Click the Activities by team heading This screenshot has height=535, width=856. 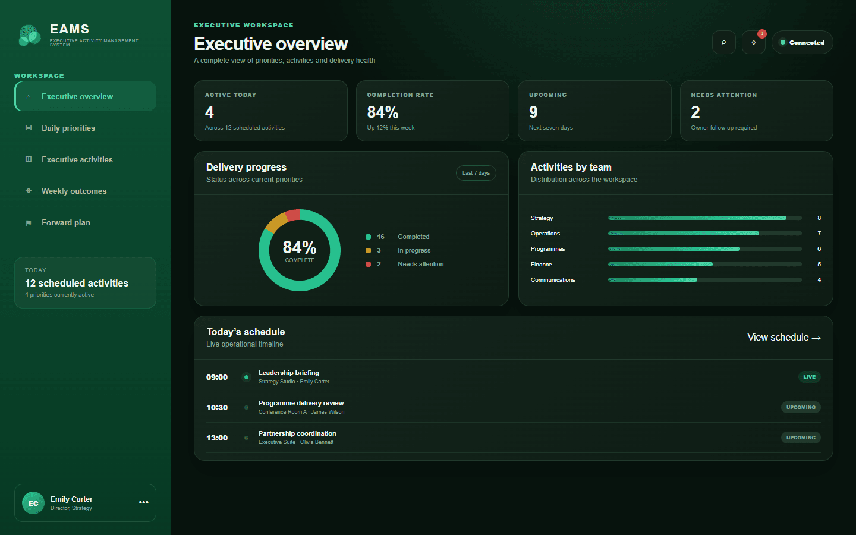pyautogui.click(x=571, y=167)
